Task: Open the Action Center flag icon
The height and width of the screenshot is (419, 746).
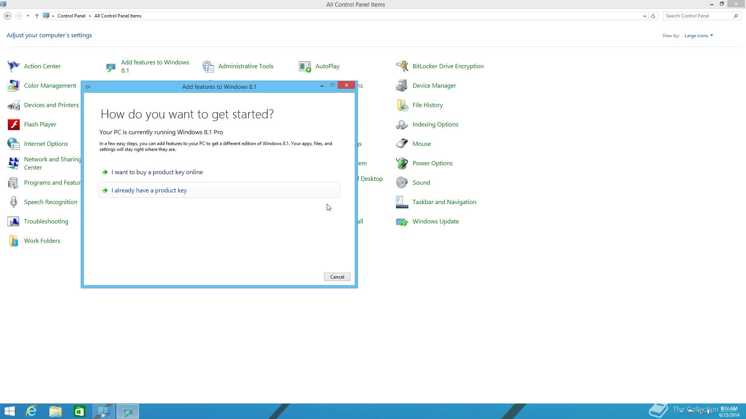Action: point(14,66)
